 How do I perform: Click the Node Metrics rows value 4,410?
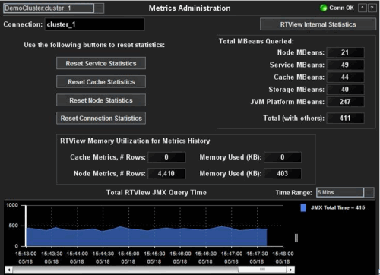(166, 173)
